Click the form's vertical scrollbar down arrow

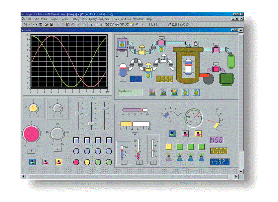[x=241, y=171]
